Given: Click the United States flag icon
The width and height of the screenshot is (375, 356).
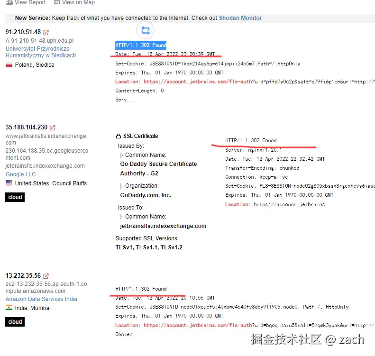Looking at the screenshot, I should [9, 183].
